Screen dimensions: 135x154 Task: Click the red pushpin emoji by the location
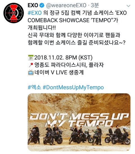coord(31,65)
